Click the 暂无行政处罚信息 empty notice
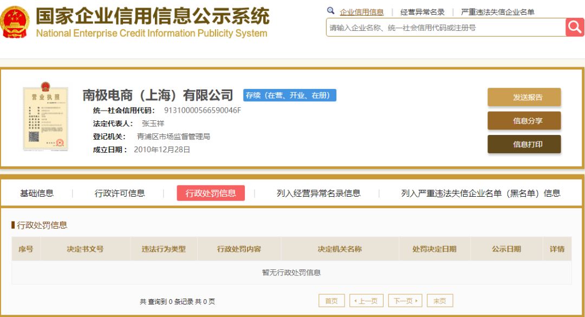This screenshot has width=585, height=317. click(x=291, y=273)
